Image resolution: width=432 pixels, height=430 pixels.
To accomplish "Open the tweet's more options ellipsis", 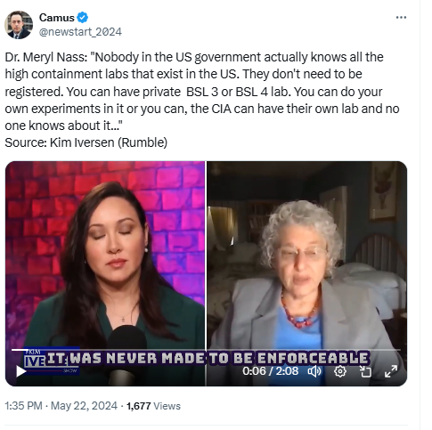I will pyautogui.click(x=401, y=18).
